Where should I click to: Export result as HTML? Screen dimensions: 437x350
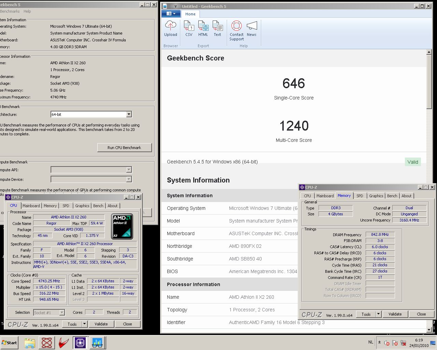pos(203,28)
